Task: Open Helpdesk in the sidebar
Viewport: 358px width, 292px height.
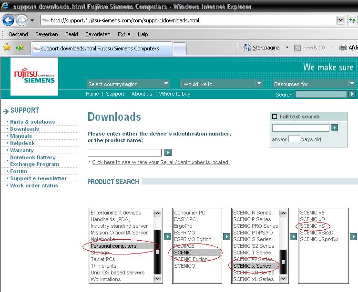Action: pos(22,143)
